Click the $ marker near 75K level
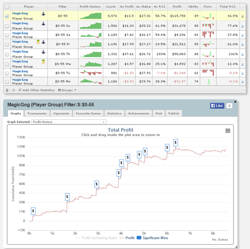This screenshot has height=249, width=250. (119, 173)
